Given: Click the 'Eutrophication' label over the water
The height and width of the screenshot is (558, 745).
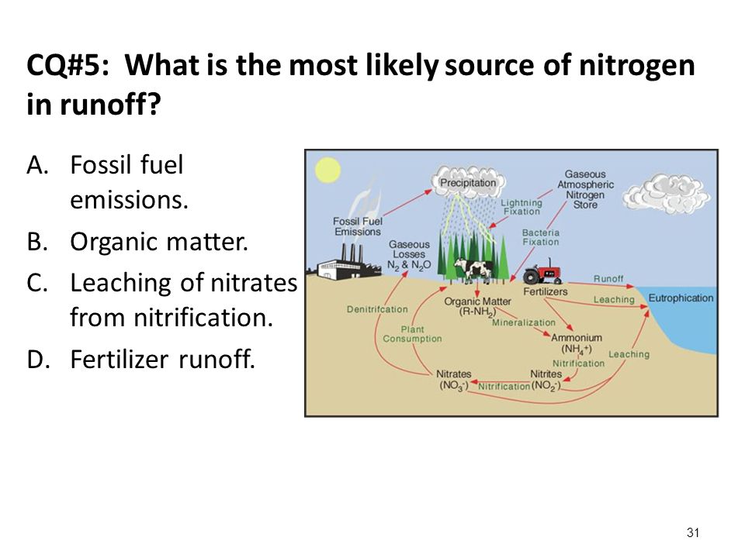Looking at the screenshot, I should (681, 298).
